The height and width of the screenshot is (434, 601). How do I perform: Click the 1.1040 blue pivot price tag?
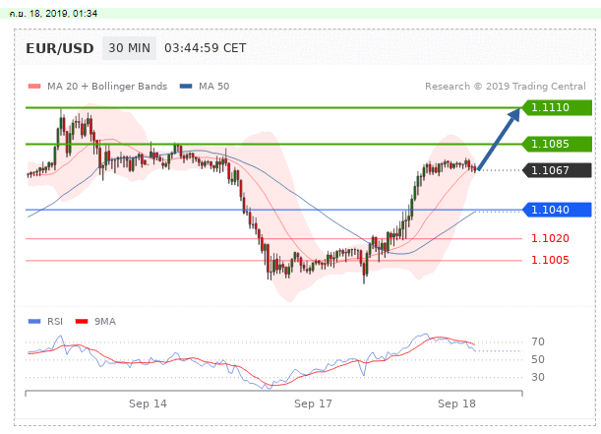[558, 210]
